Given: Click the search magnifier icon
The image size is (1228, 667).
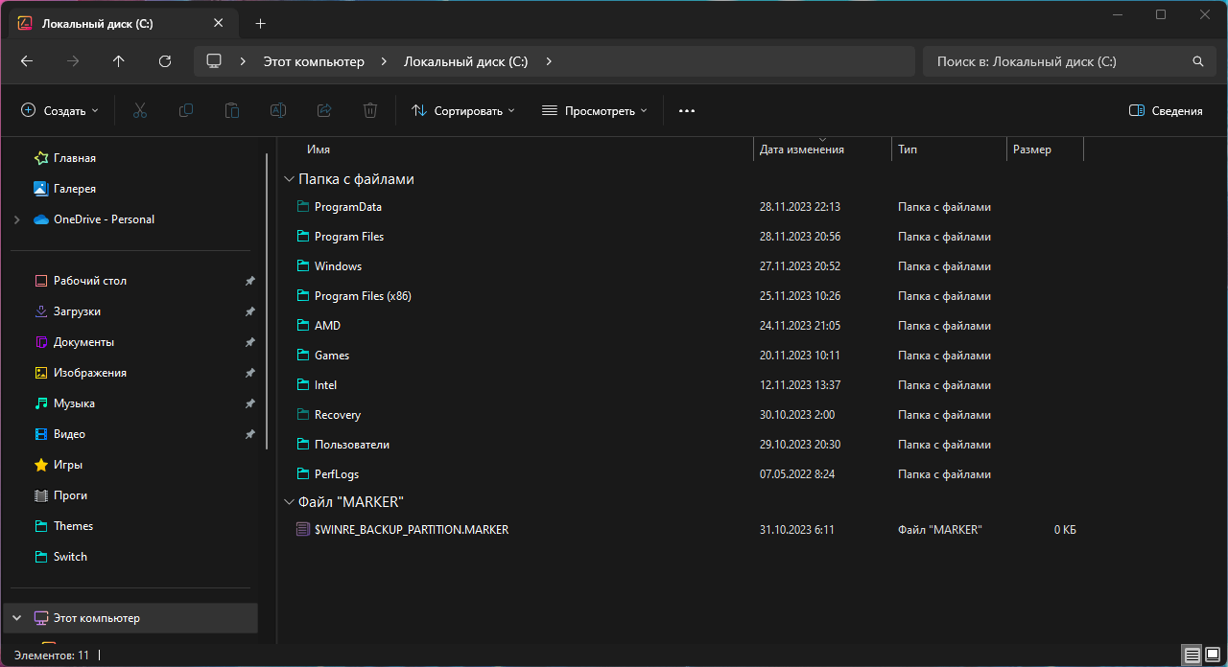Looking at the screenshot, I should click(x=1197, y=61).
